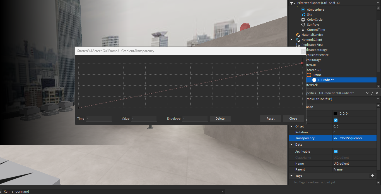This screenshot has width=381, height=194.
Task: Click Delete to remove the keypoint
Action: [x=220, y=119]
